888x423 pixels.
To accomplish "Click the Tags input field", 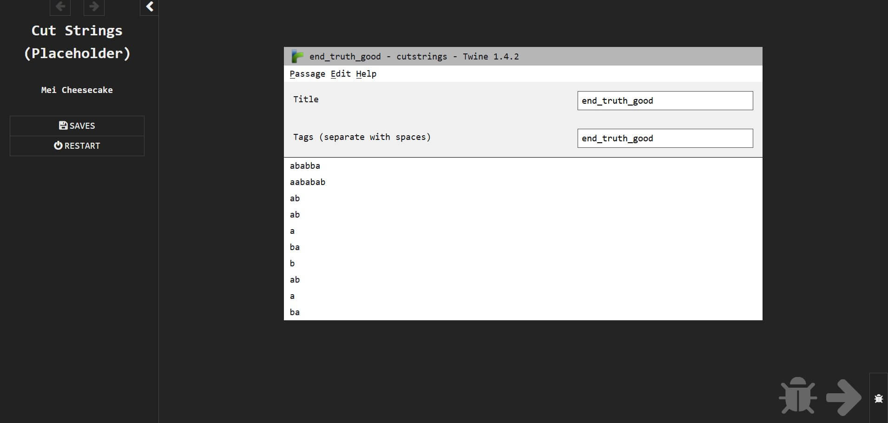I will point(665,138).
